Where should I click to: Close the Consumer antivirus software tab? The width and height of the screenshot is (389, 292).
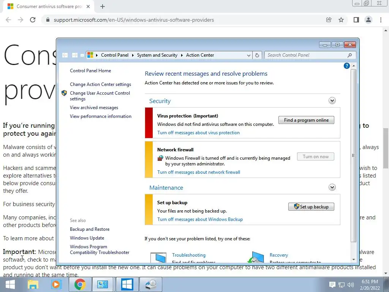88,6
